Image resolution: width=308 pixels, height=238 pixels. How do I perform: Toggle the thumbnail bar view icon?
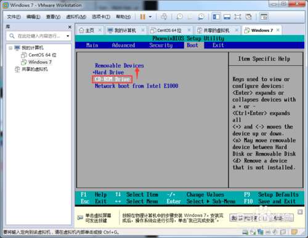(x=227, y=17)
